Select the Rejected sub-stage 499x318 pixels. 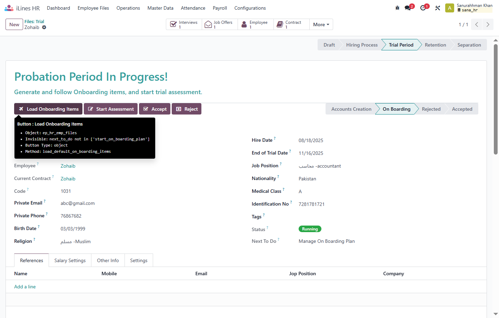pos(431,109)
